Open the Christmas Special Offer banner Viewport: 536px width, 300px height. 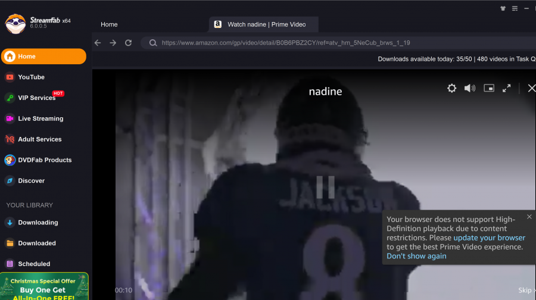(44, 286)
